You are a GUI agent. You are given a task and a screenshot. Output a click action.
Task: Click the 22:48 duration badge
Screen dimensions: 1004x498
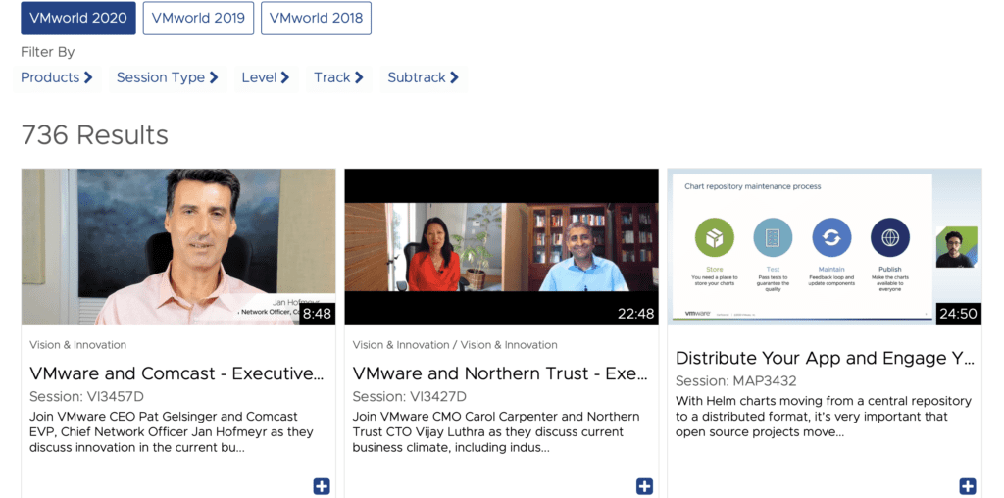[635, 314]
